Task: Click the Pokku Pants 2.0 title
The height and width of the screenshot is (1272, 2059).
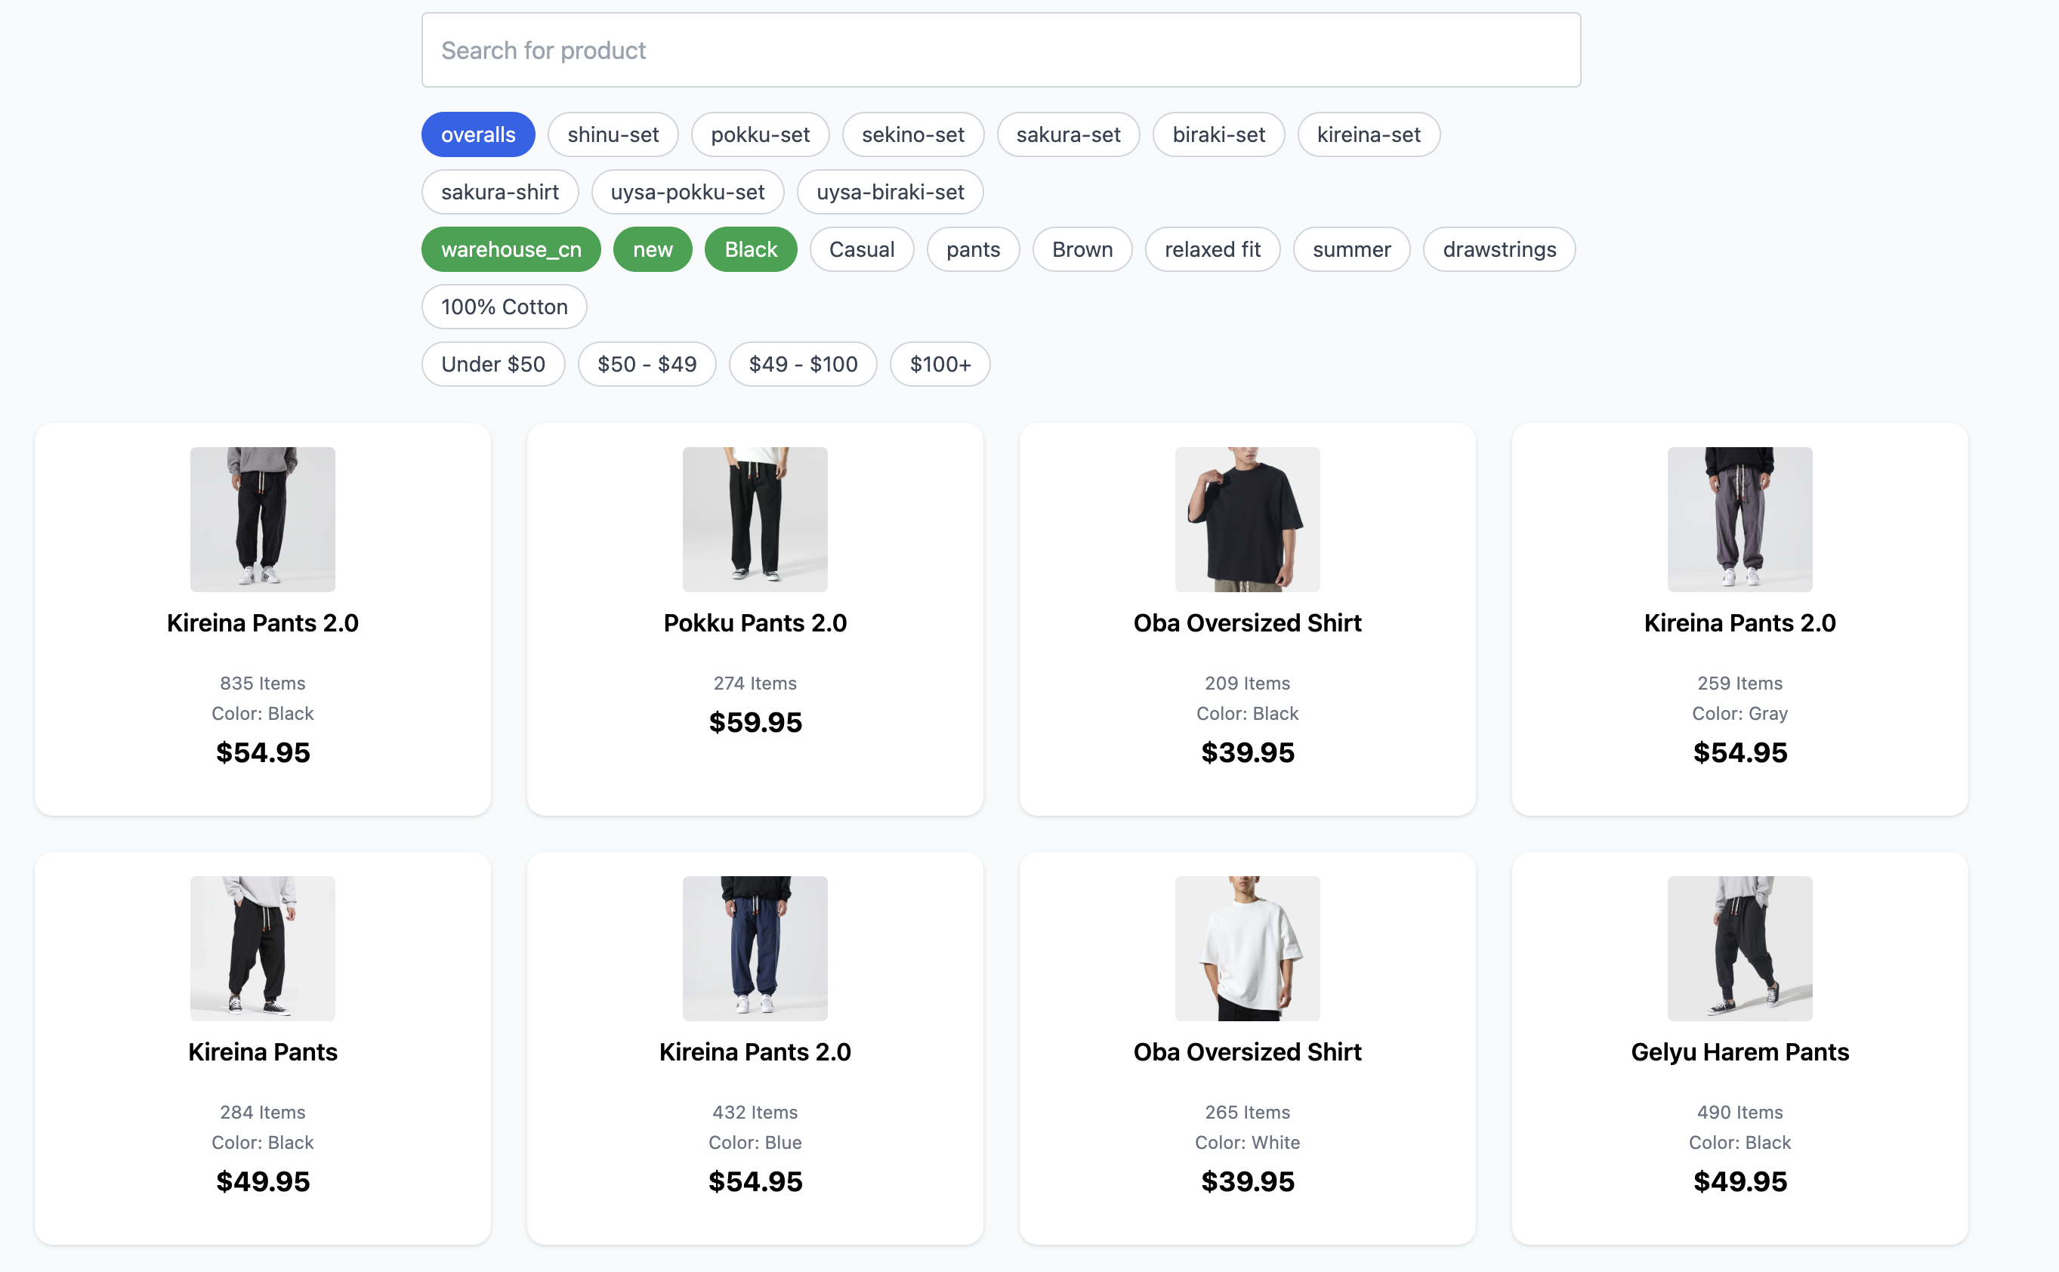Action: (755, 622)
